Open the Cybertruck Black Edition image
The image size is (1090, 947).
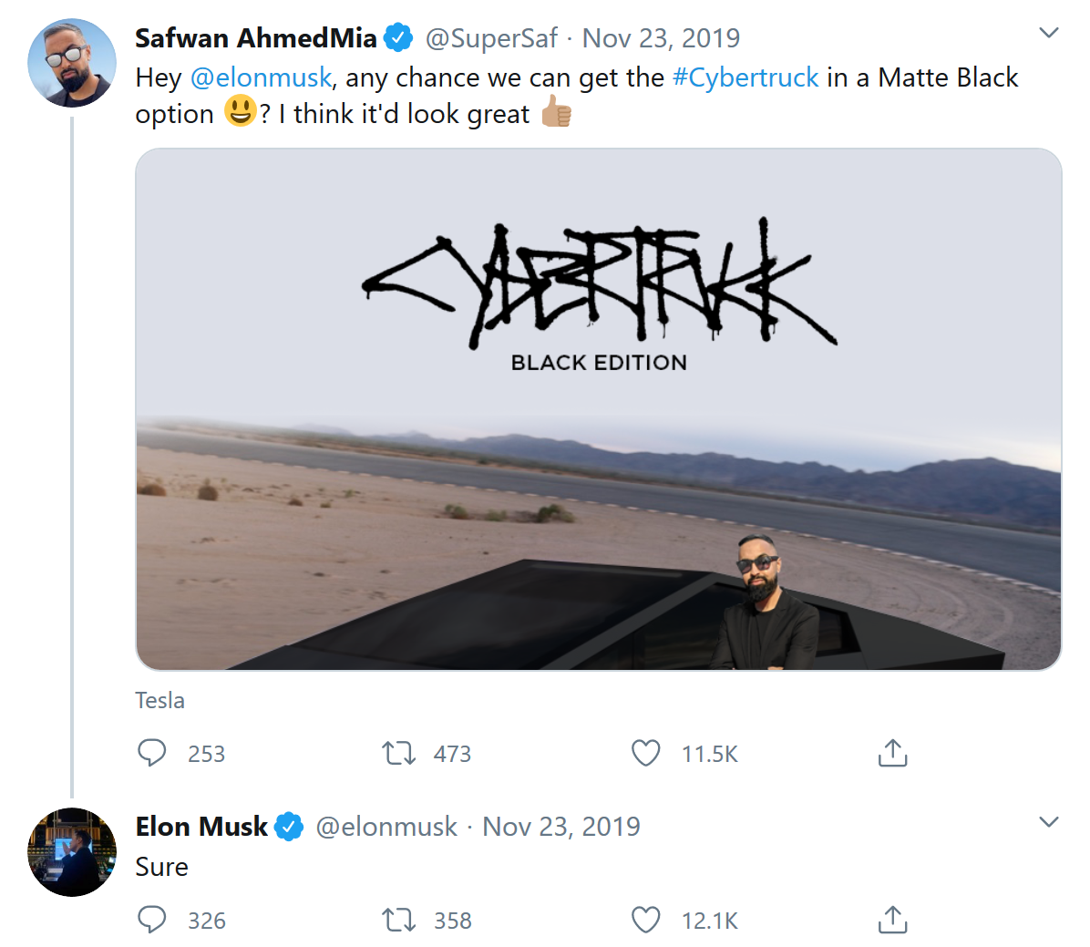[598, 409]
